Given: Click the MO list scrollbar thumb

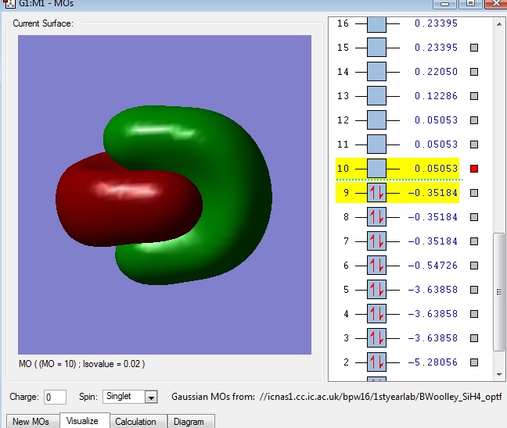Looking at the screenshot, I should point(499,292).
